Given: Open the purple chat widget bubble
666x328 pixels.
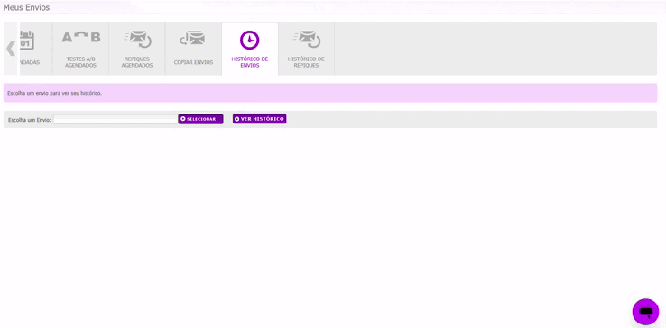Looking at the screenshot, I should point(645,312).
